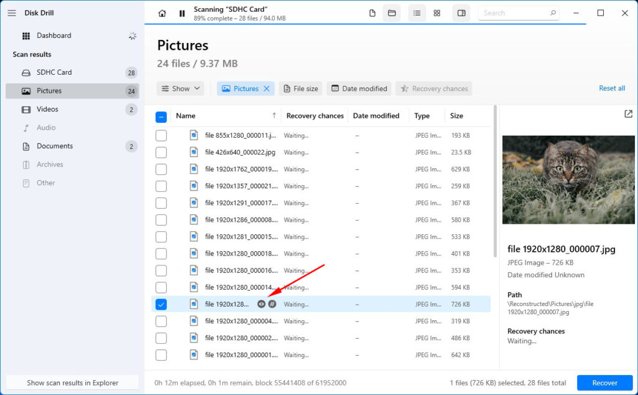
Task: Open the hamburger menu next to Disk Drill
Action: (11, 12)
